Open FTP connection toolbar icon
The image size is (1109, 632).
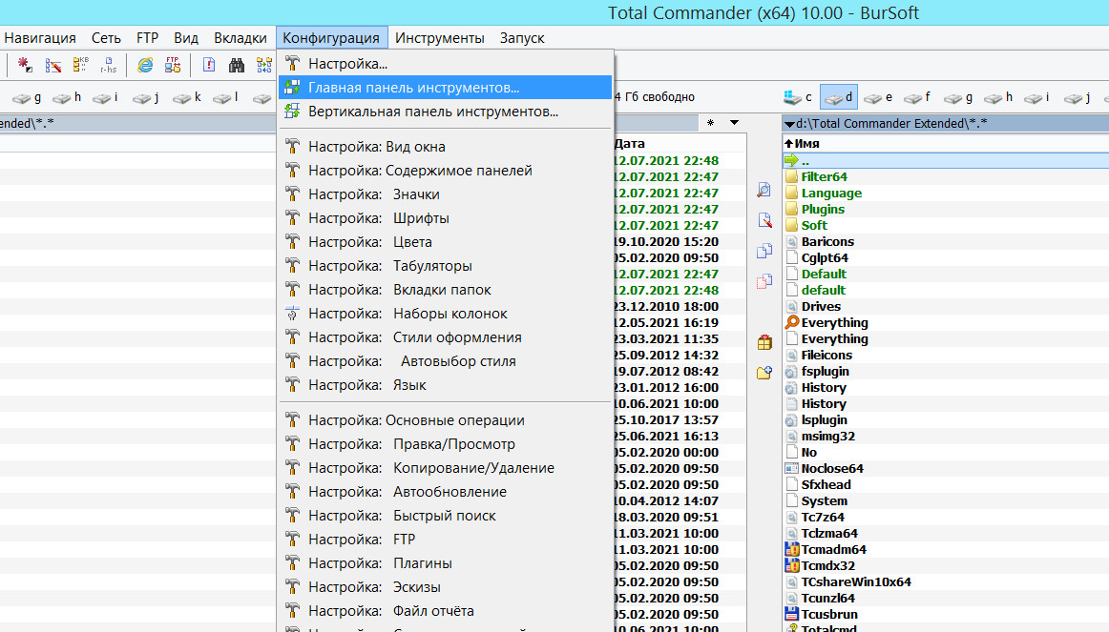[x=173, y=65]
